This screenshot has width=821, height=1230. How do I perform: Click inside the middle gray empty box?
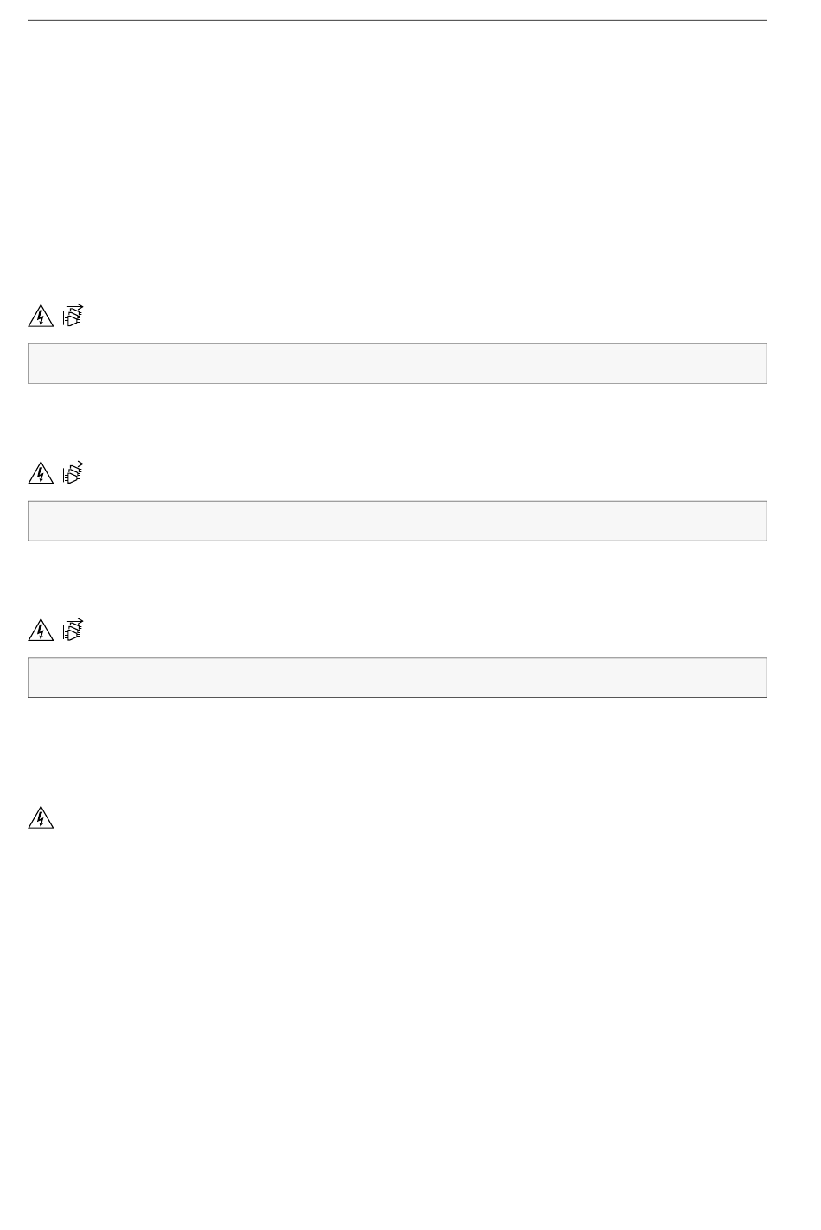pos(398,521)
